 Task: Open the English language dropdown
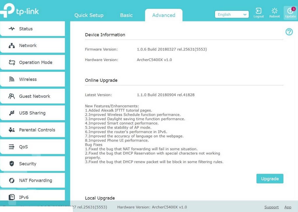pos(232,15)
